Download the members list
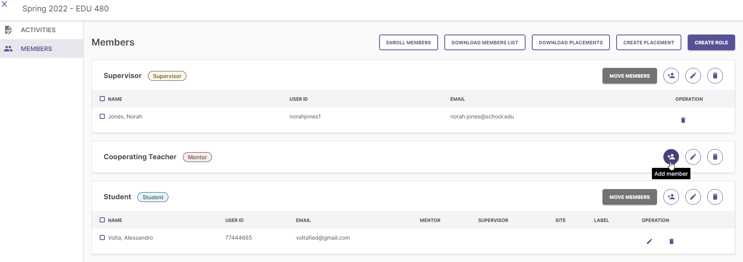 [485, 42]
